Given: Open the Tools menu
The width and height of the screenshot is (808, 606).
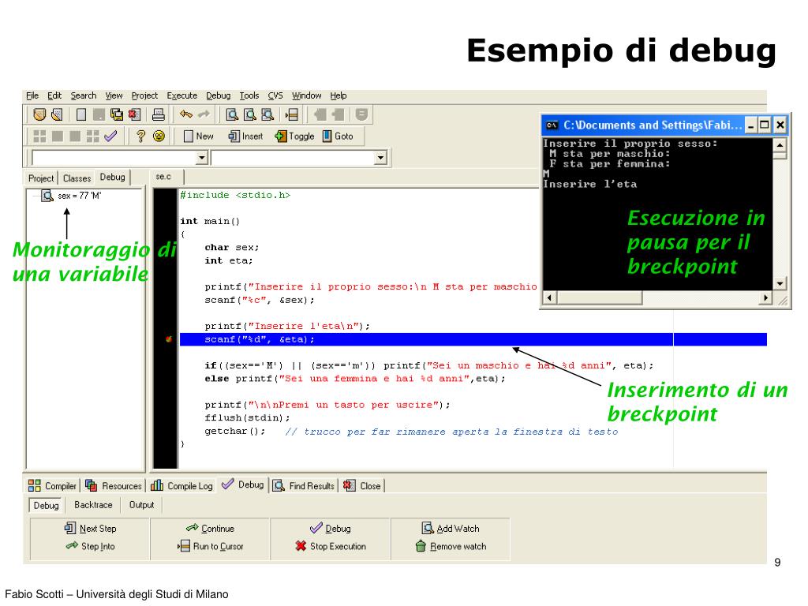Looking at the screenshot, I should 249,95.
